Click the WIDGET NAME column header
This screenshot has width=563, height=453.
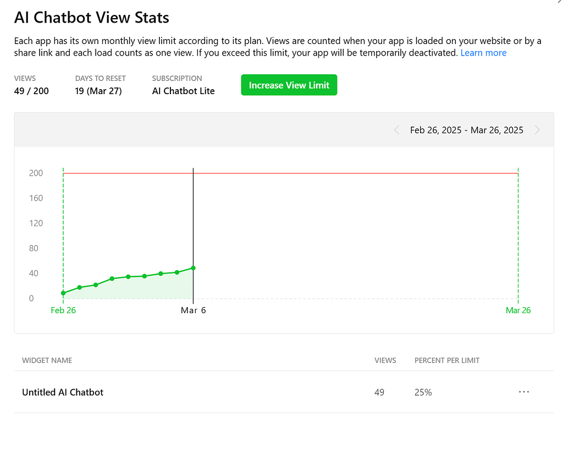click(x=47, y=361)
